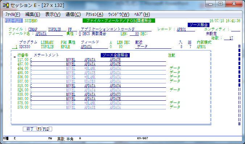Image resolution: width=245 pixels, height=144 pixels.
Task: Select statement line 560.00
Action: tap(98, 99)
